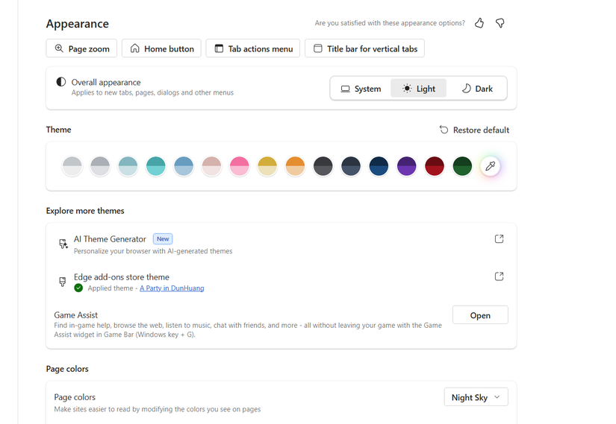
Task: Open the custom color eyedropper picker
Action: pos(490,166)
